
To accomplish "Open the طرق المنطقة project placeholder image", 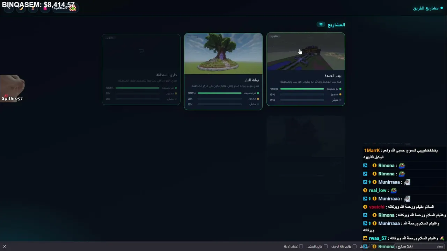I will (x=141, y=52).
